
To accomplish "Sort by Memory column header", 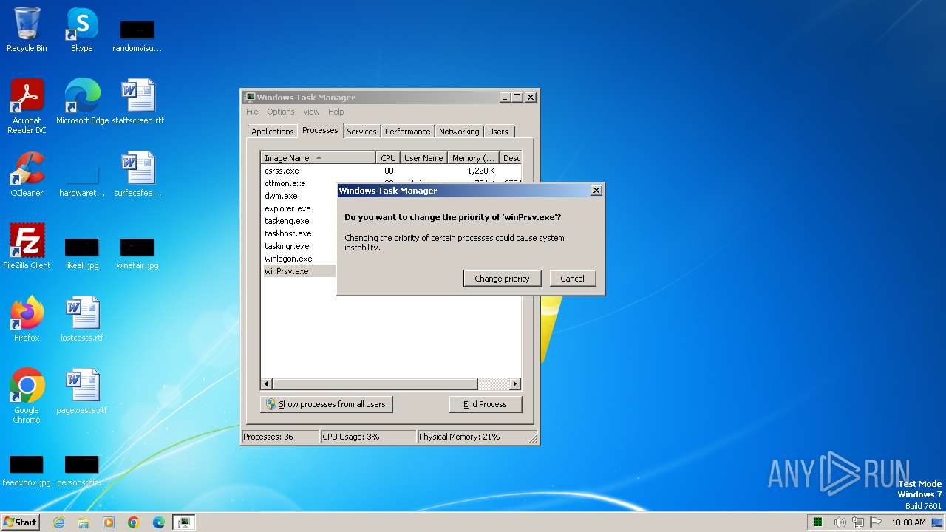I will [473, 158].
